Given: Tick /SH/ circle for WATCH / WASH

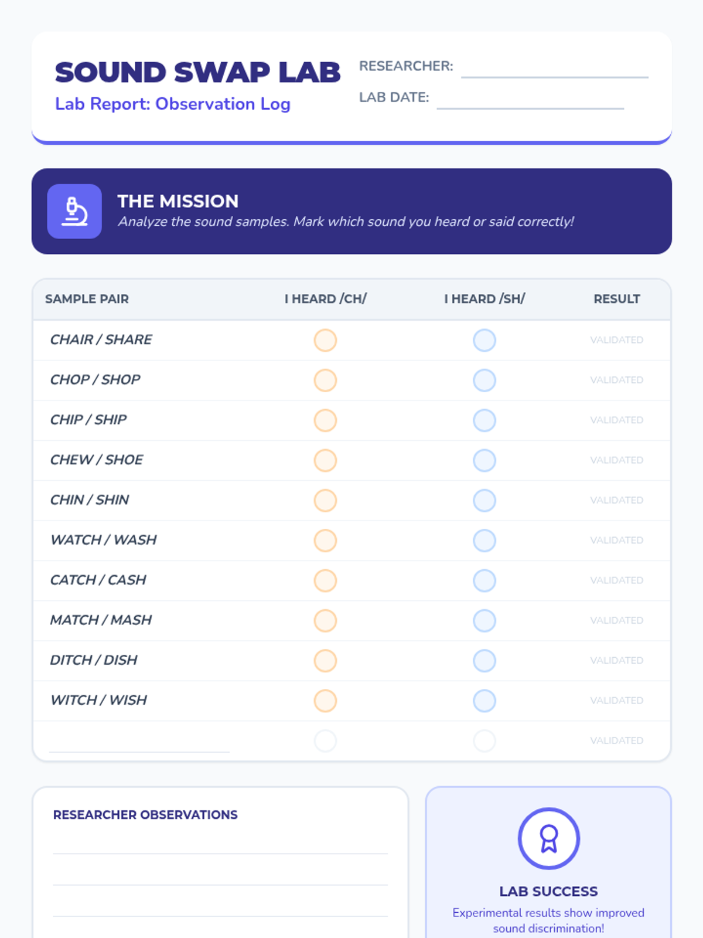Looking at the screenshot, I should (484, 541).
